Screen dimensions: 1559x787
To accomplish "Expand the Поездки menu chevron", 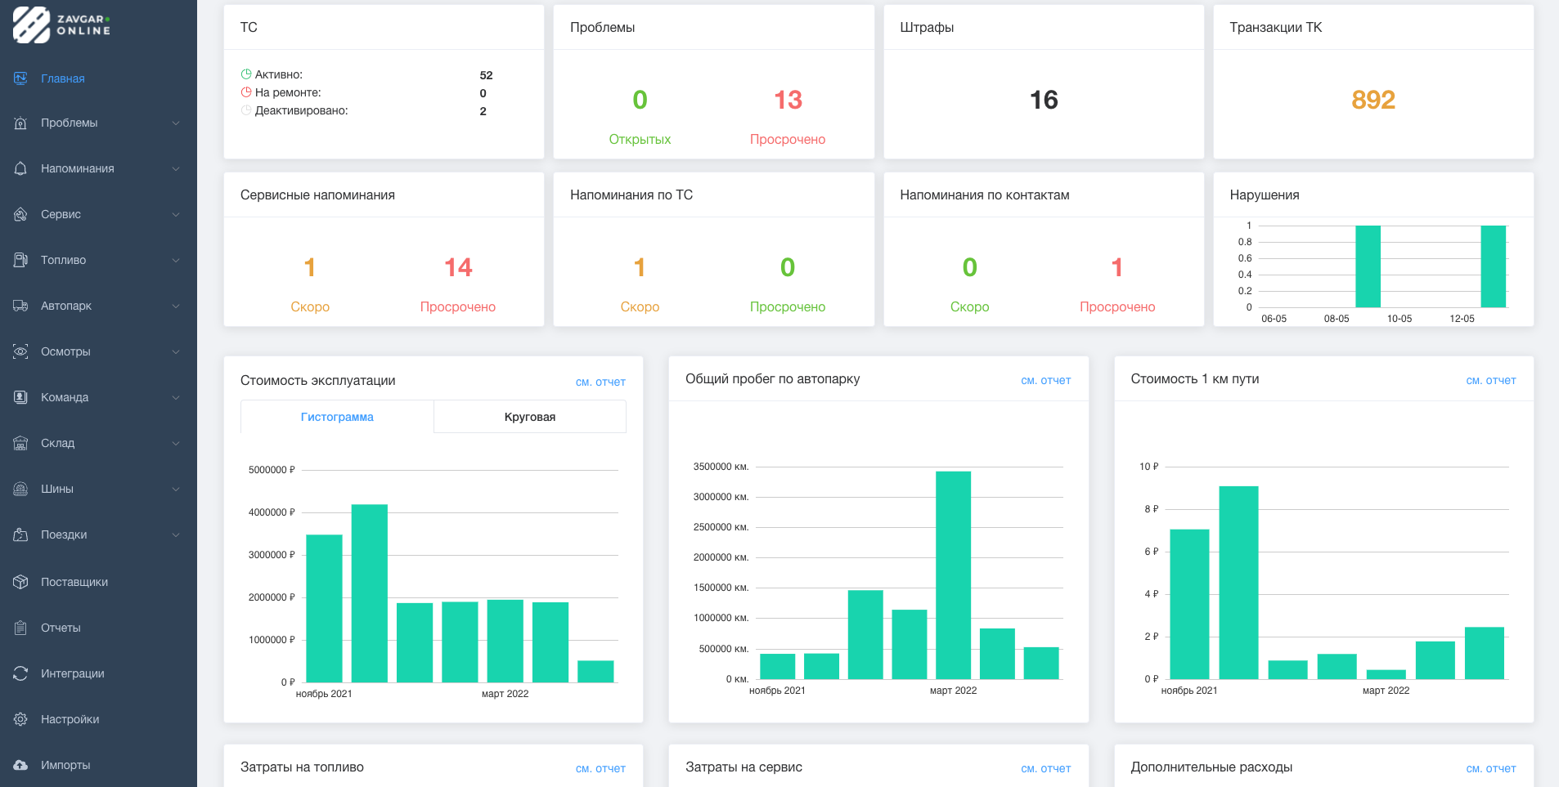I will click(175, 534).
